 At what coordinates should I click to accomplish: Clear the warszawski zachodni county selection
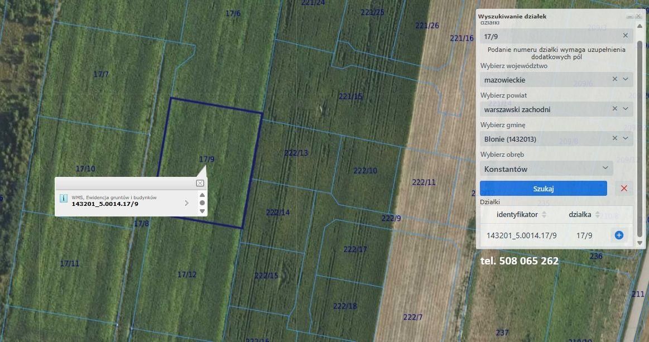click(x=614, y=108)
